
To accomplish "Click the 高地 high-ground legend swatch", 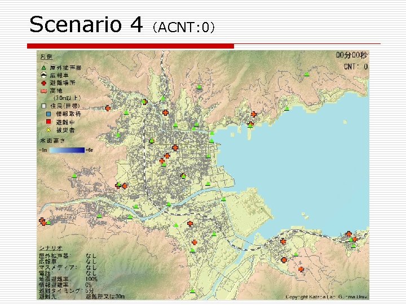I will (44, 91).
